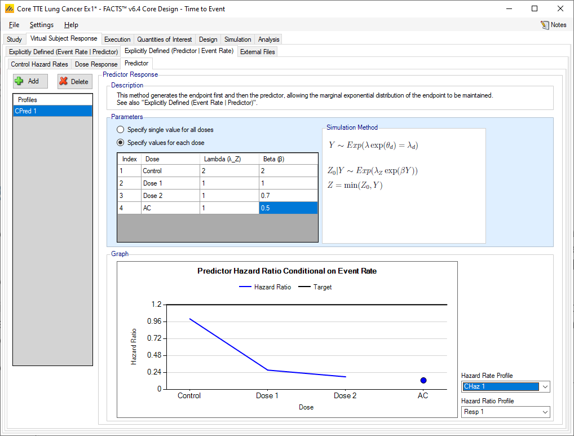
Task: Open the Help menu
Action: click(x=71, y=25)
